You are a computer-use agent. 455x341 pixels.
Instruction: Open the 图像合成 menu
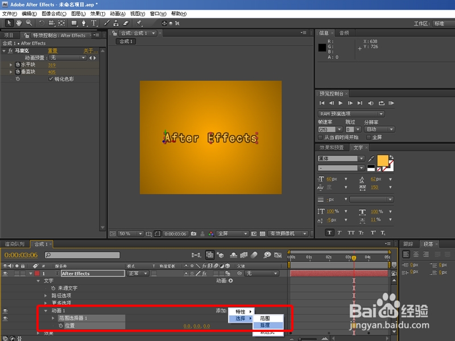[x=53, y=14]
